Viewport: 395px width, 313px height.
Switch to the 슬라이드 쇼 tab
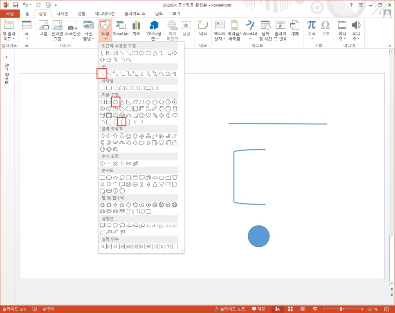(x=135, y=14)
